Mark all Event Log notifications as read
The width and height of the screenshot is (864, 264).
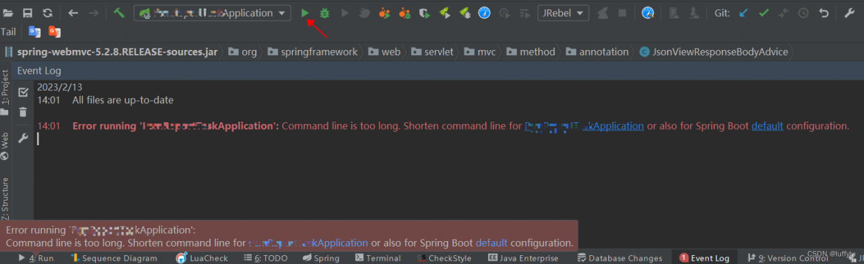(23, 92)
